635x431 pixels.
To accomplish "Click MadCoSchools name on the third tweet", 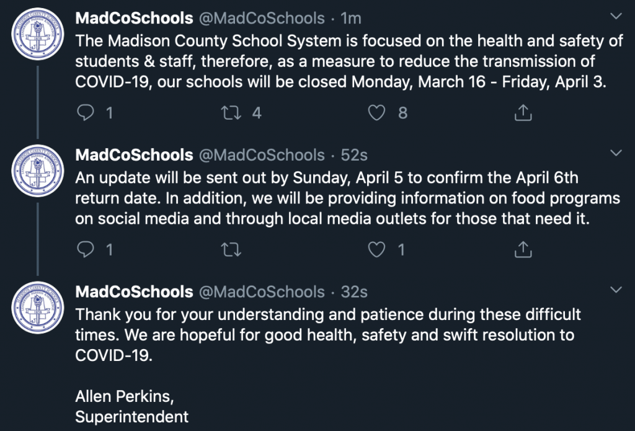I will (x=134, y=292).
